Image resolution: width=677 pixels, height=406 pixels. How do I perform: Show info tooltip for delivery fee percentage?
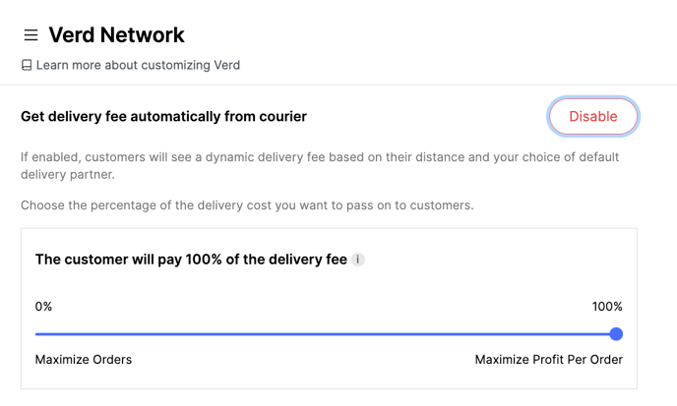tap(357, 260)
